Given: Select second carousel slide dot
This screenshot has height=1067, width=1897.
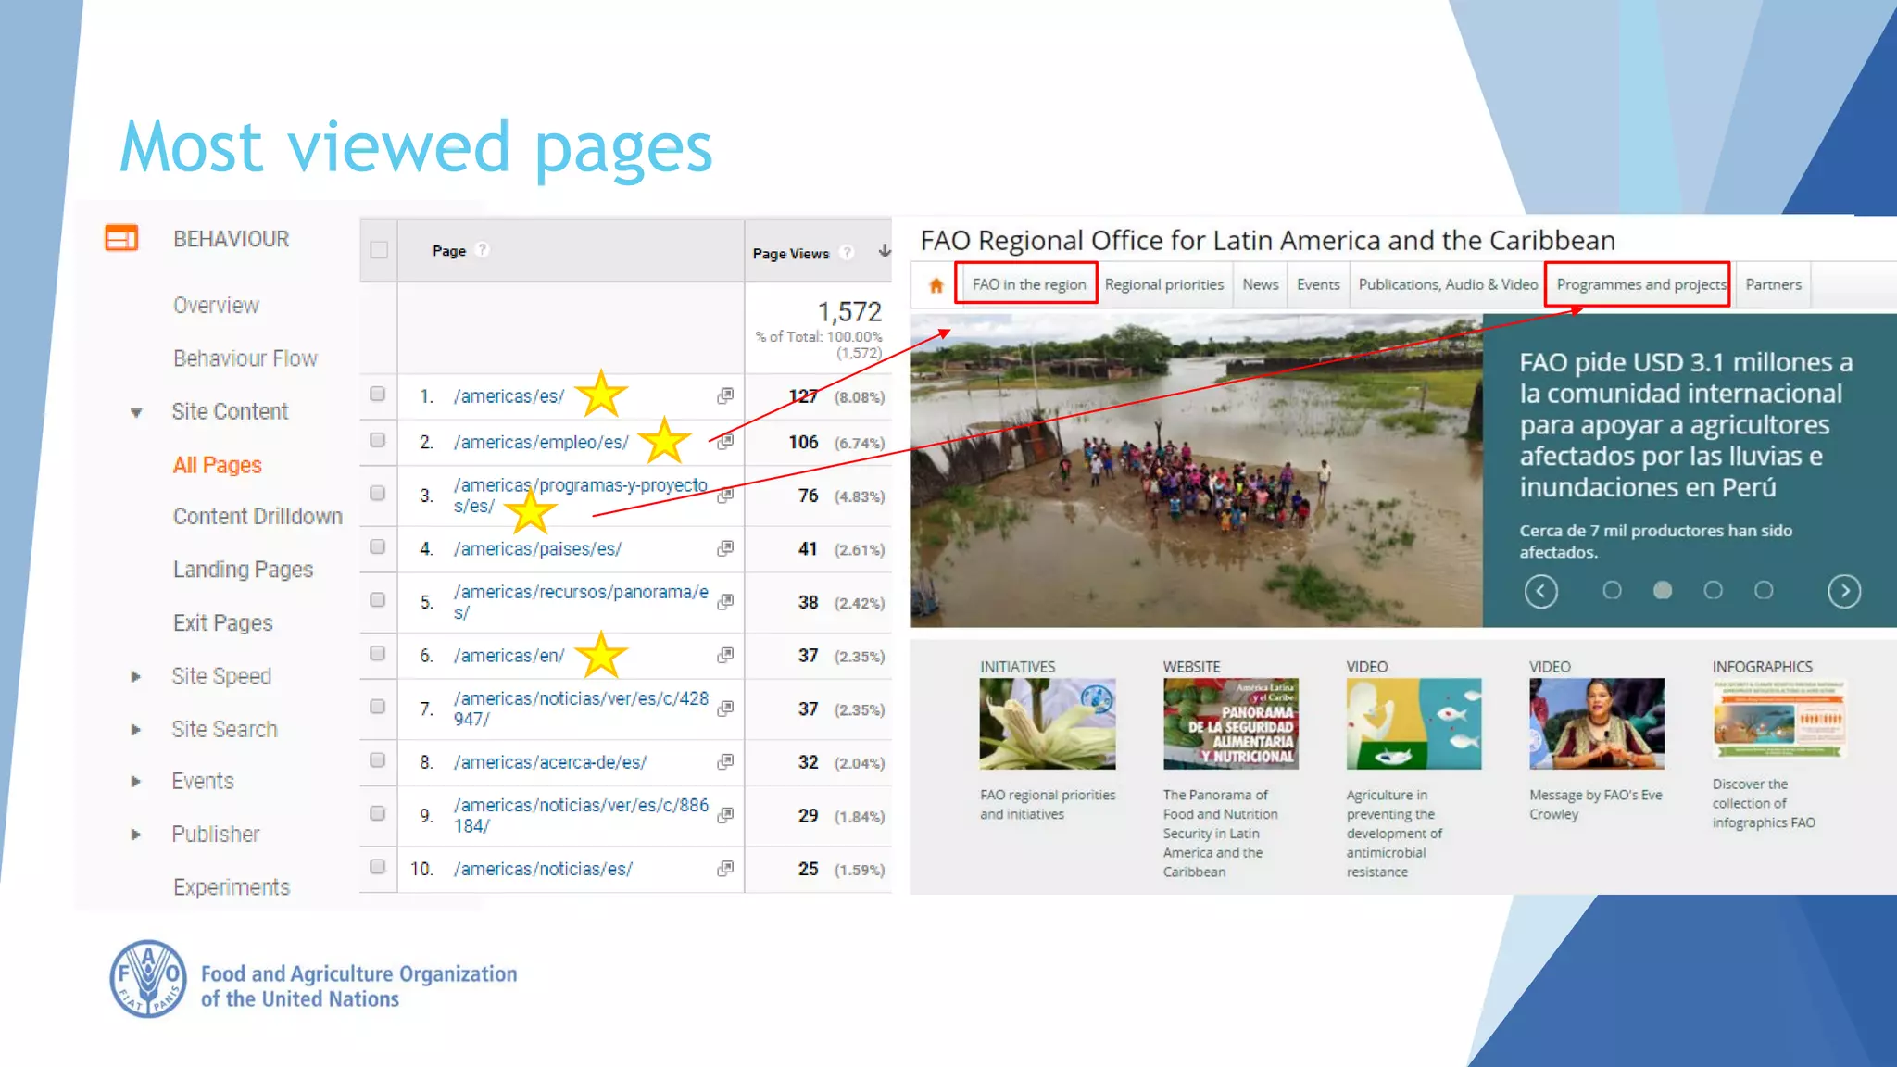Looking at the screenshot, I should tap(1663, 590).
